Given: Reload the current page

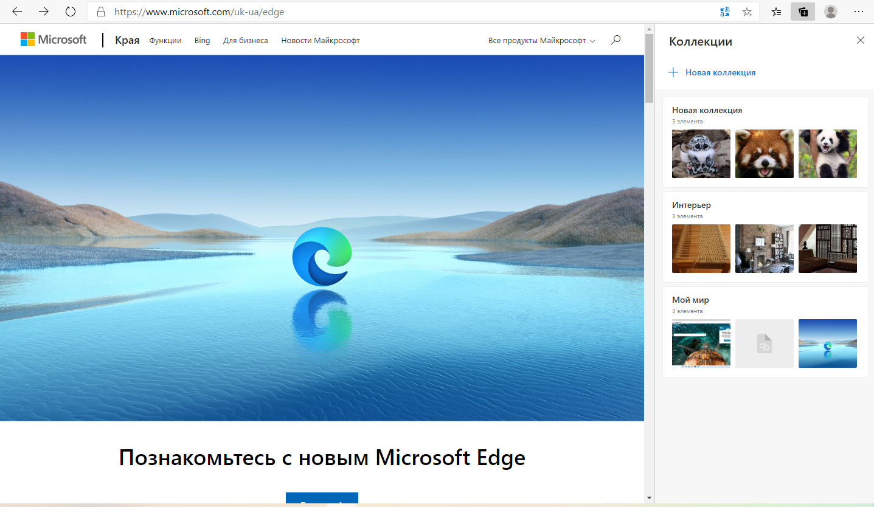Looking at the screenshot, I should coord(71,12).
